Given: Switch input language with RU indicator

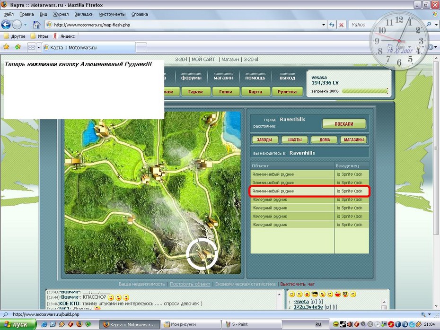Looking at the screenshot, I should click(318, 324).
